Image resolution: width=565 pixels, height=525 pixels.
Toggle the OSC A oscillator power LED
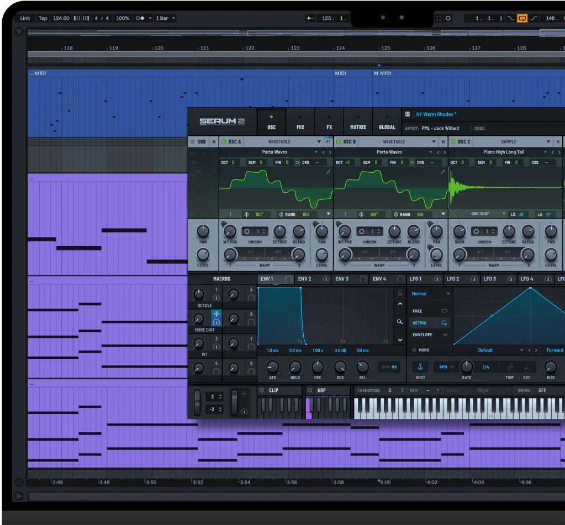223,141
